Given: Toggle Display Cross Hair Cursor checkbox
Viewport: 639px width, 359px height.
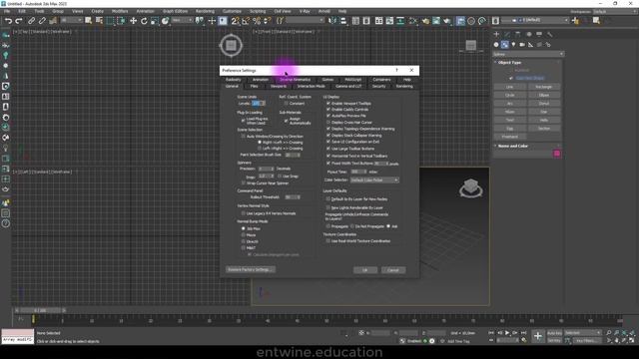Looking at the screenshot, I should [328, 122].
